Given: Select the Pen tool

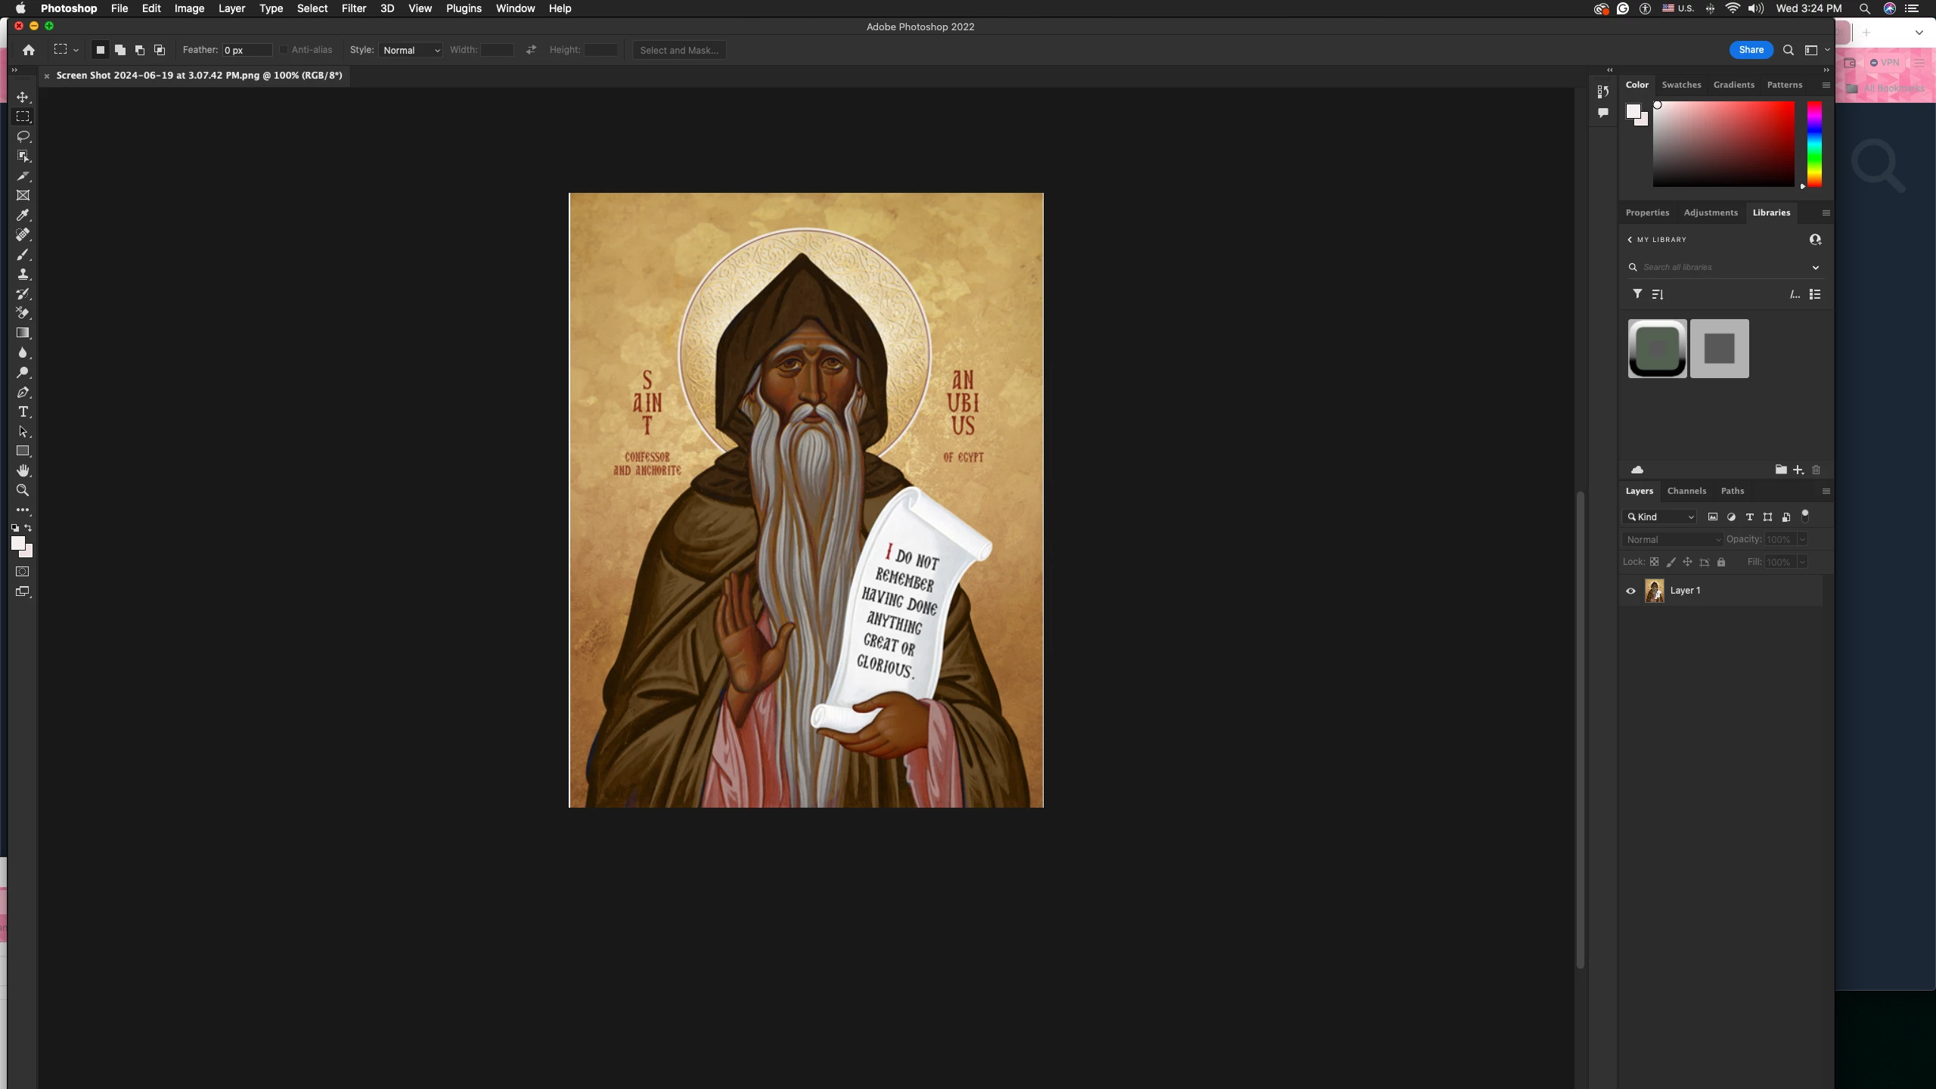Looking at the screenshot, I should click(23, 392).
